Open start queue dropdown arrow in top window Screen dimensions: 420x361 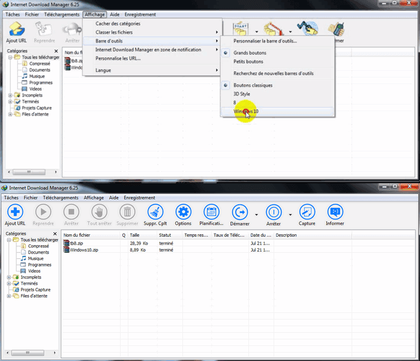257,32
